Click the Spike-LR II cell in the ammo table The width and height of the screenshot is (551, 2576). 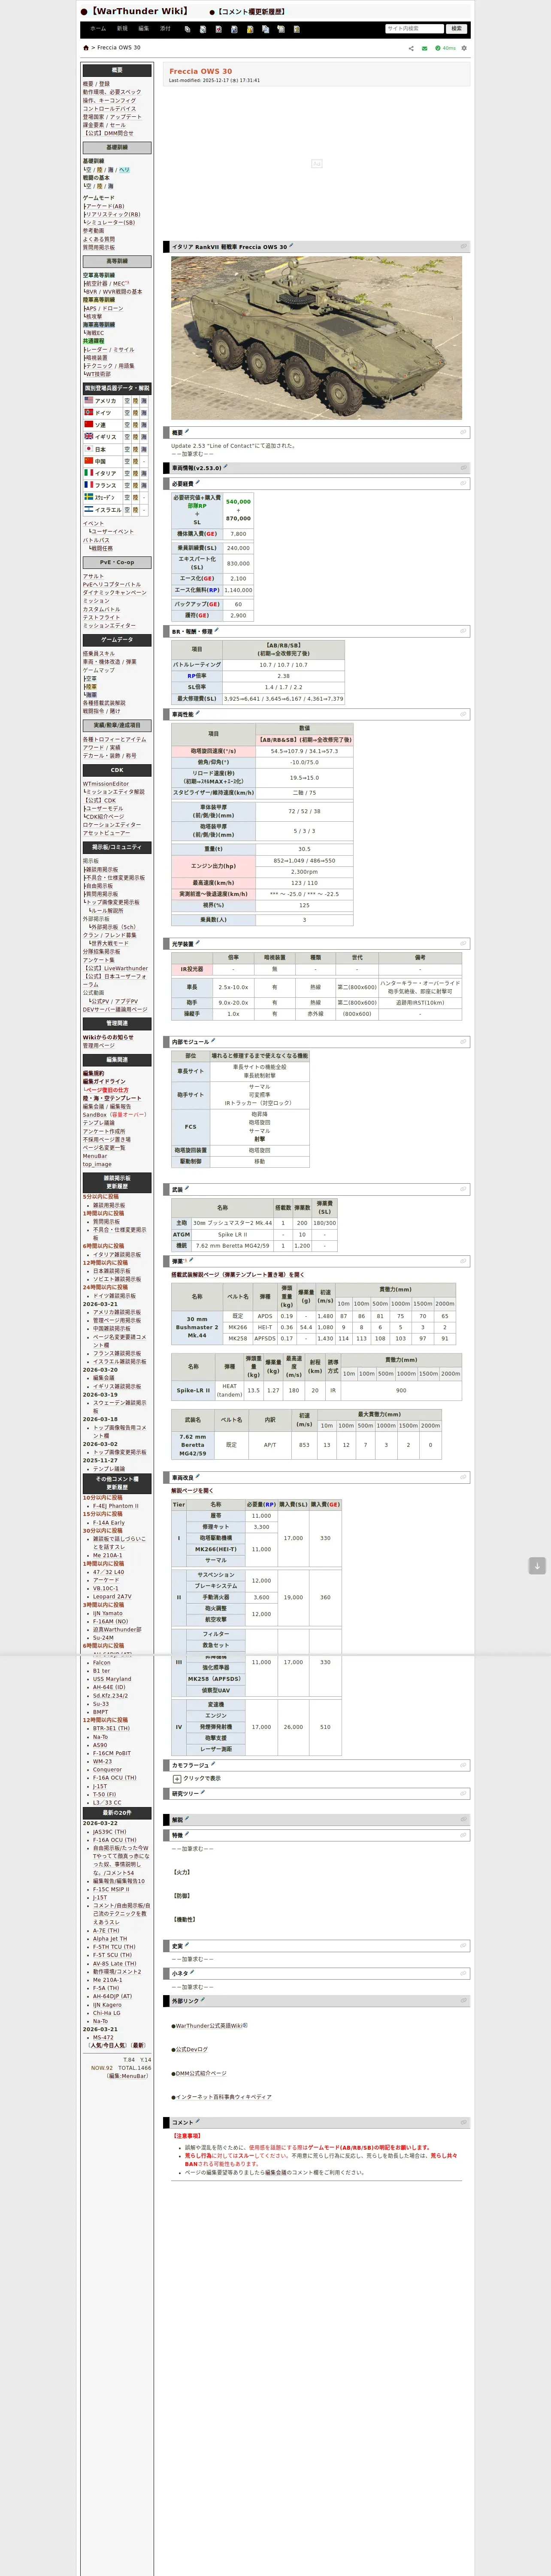pos(193,1390)
